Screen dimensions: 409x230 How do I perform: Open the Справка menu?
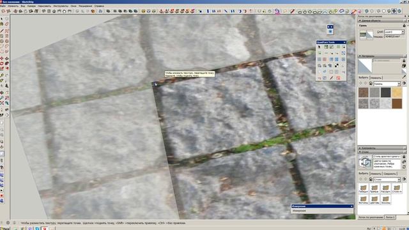pos(99,6)
